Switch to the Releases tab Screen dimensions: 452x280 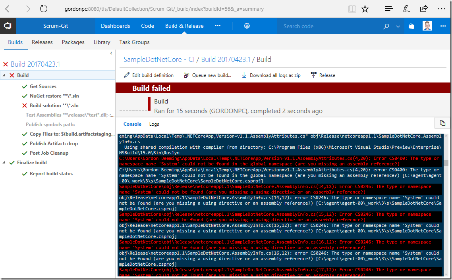42,42
